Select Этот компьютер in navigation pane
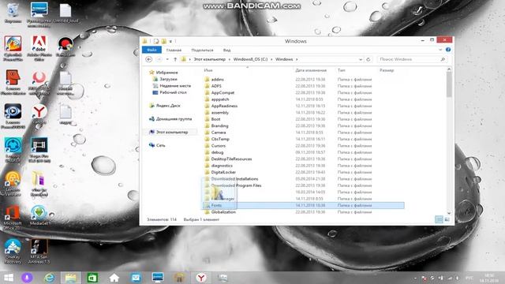 tap(172, 132)
